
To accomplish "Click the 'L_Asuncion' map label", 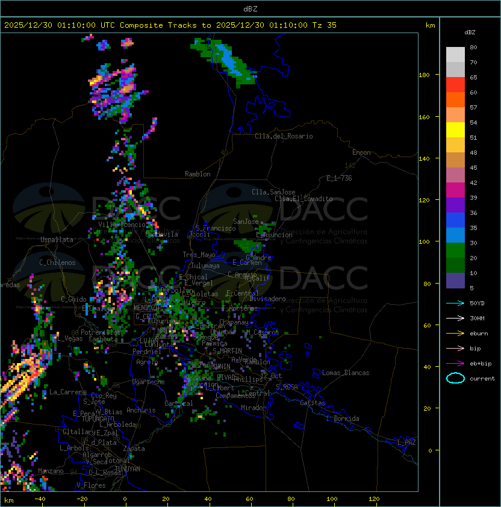I will tap(274, 235).
